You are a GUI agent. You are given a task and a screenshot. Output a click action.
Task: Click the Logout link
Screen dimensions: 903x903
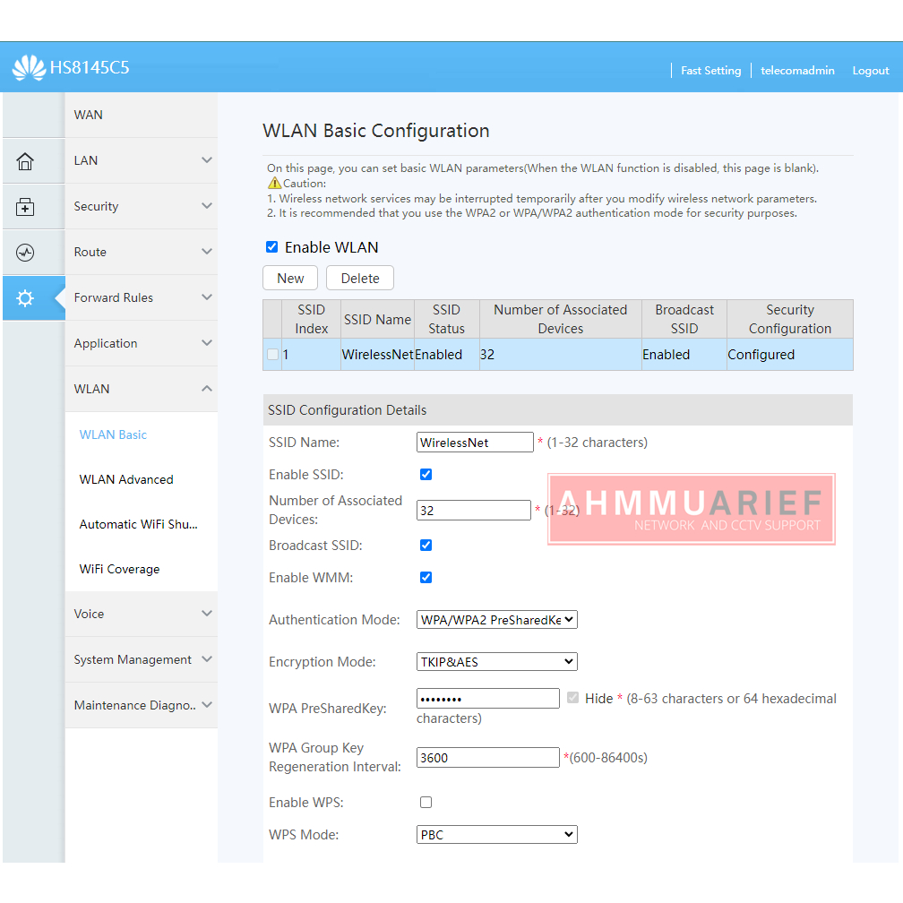coord(870,71)
